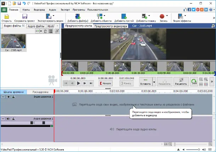Jump to clip start in preview
Viewport: 216px width, 152px height.
click(66, 83)
